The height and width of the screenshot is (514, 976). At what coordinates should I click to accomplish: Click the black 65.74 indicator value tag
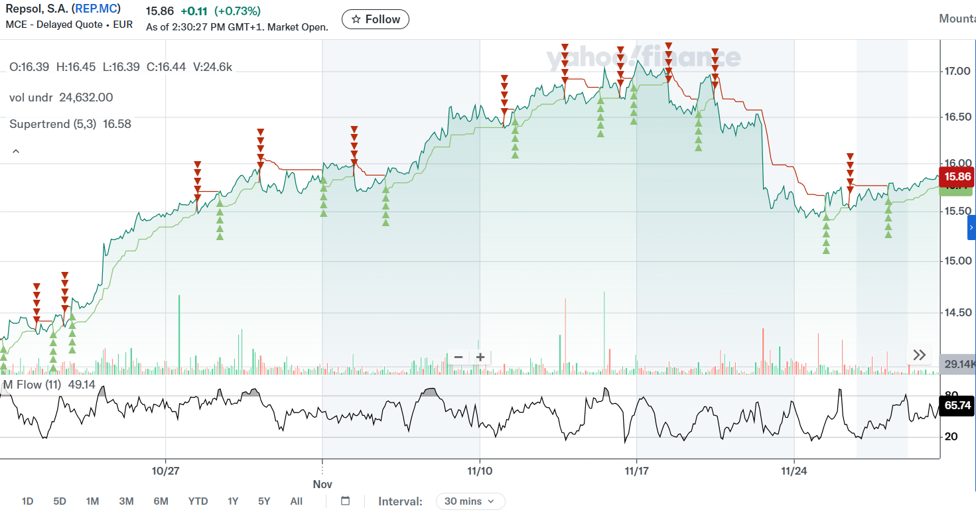956,407
